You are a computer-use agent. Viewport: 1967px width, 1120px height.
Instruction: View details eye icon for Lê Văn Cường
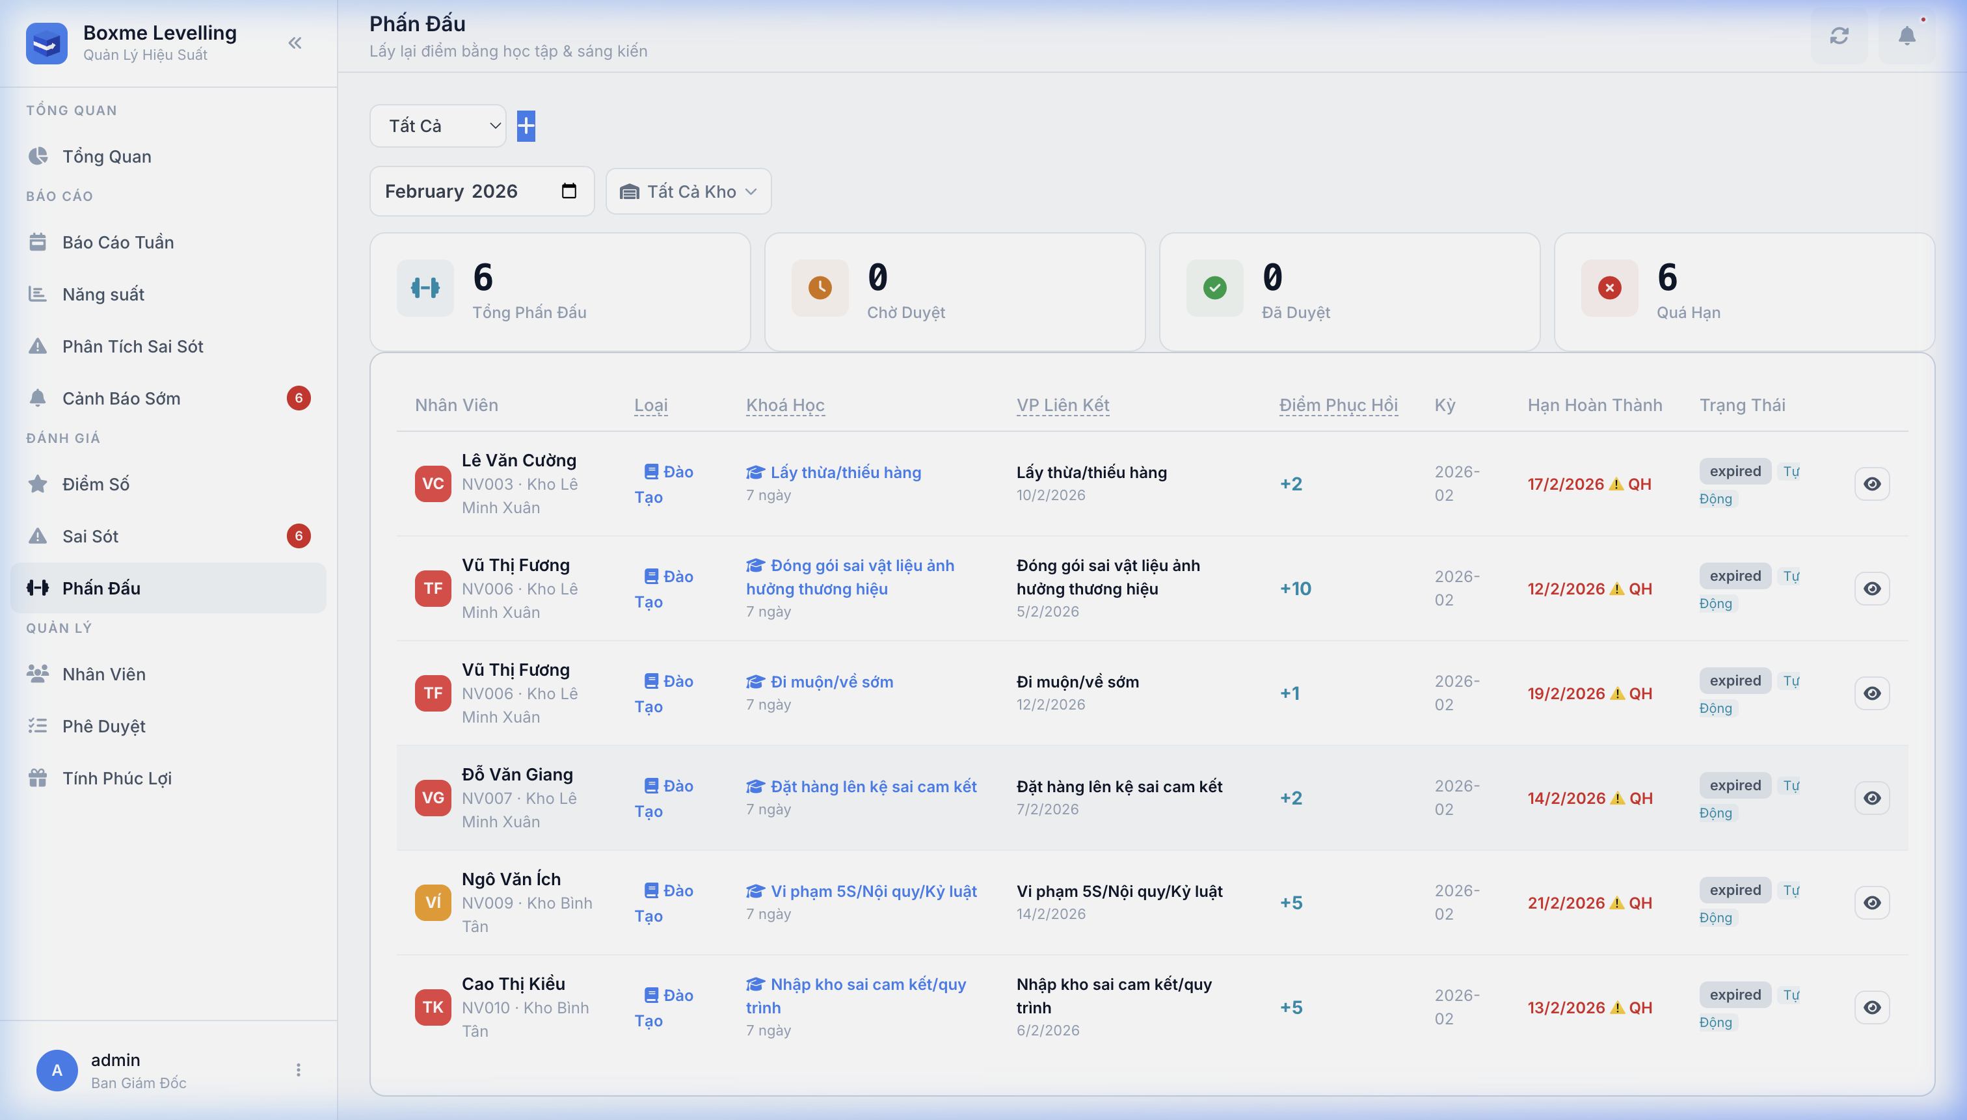1871,484
